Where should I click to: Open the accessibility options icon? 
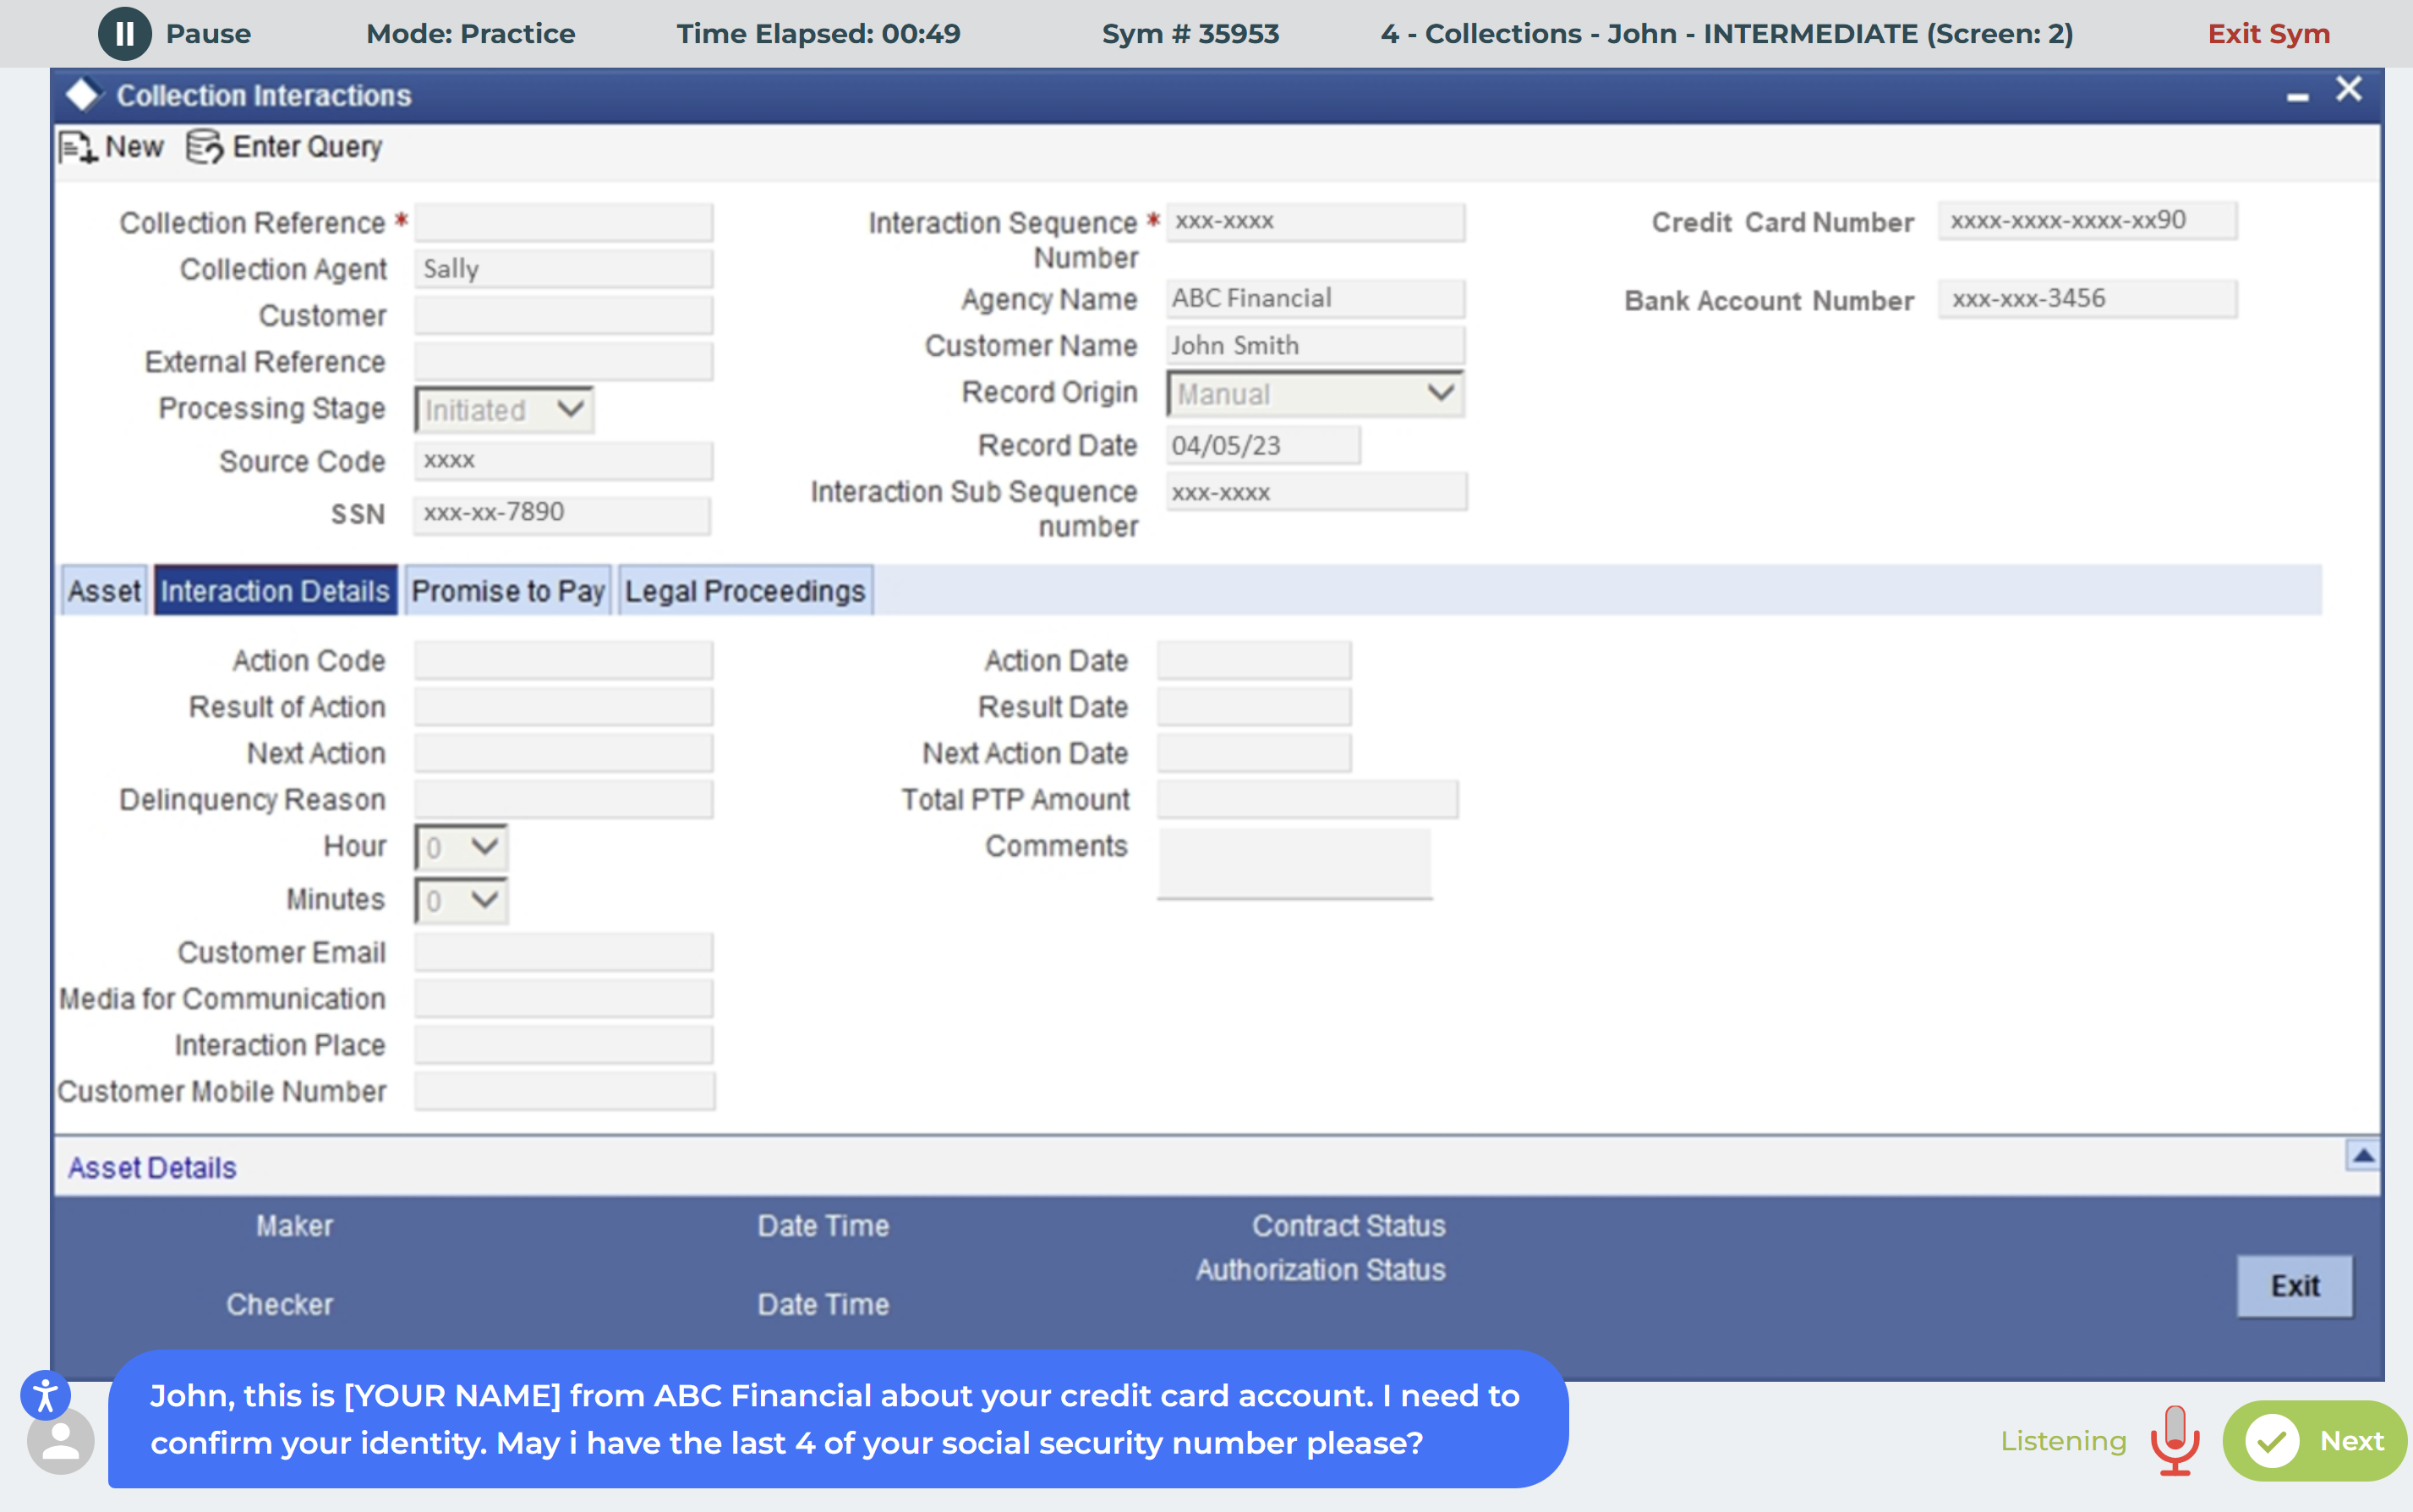point(45,1394)
